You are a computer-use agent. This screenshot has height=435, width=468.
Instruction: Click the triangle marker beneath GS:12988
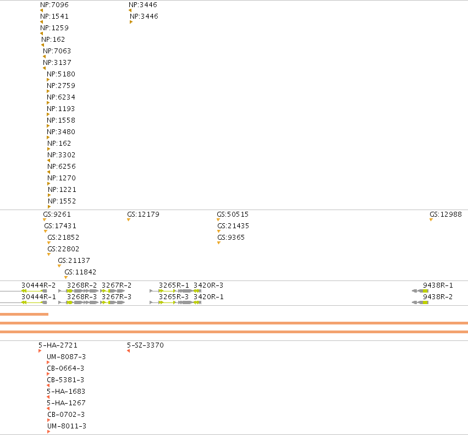pos(431,220)
